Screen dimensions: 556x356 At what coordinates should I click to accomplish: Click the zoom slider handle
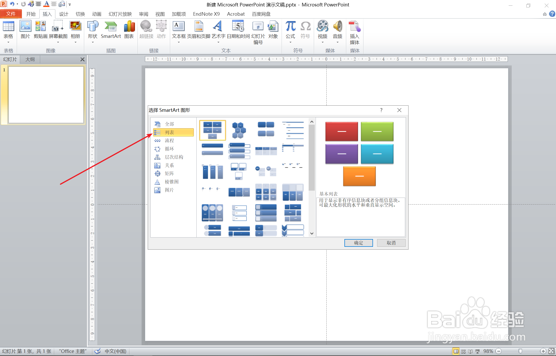(x=520, y=351)
